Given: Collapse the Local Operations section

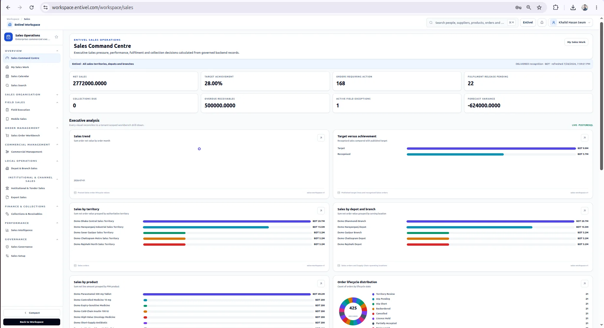Looking at the screenshot, I should pyautogui.click(x=57, y=161).
